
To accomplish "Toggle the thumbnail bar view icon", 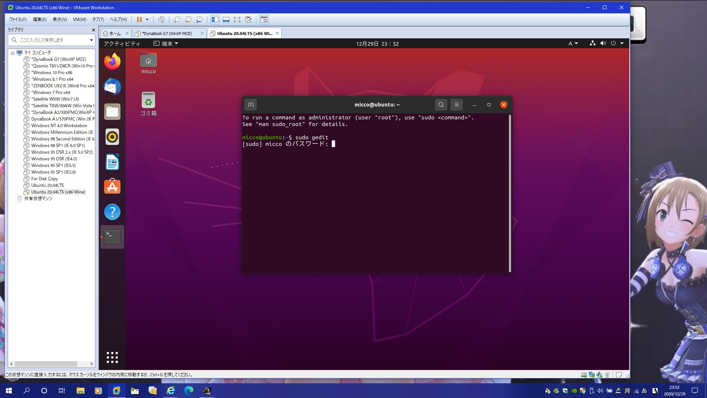I will click(226, 20).
